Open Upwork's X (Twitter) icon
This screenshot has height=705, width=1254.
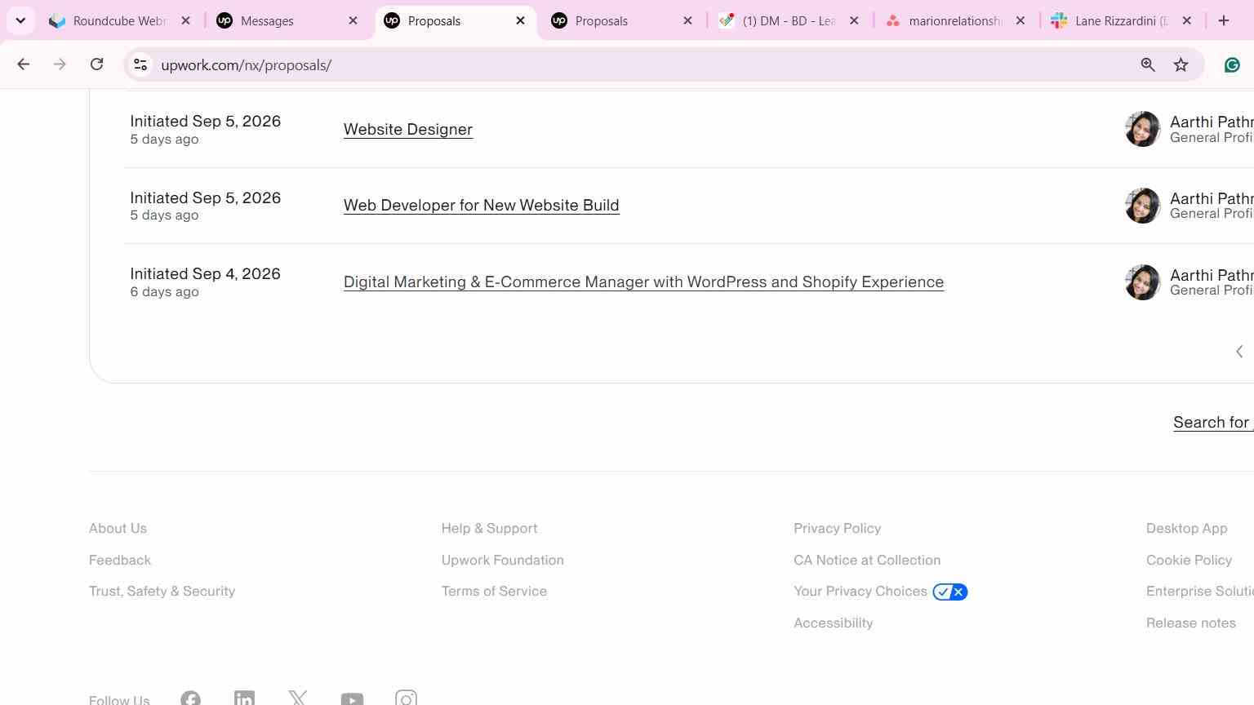click(298, 698)
